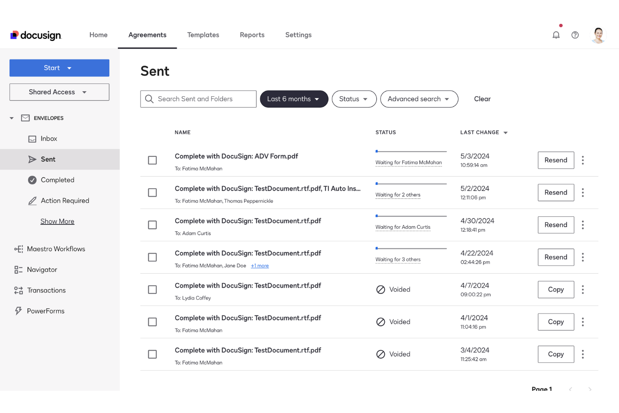Click the Envelopes mail icon
Image resolution: width=619 pixels, height=413 pixels.
click(x=26, y=118)
